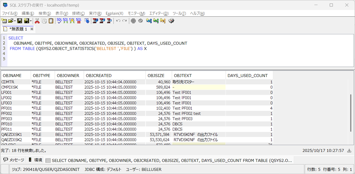This screenshot has height=174, width=355.
Task: Click the new script icon
Action: click(x=4, y=21)
